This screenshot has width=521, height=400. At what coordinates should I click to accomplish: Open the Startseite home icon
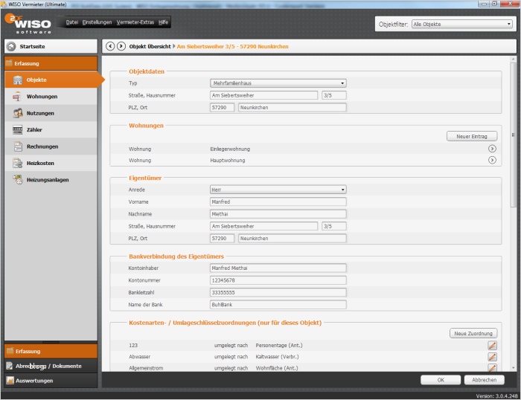pos(12,46)
